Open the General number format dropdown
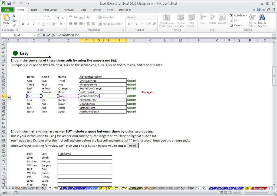The width and height of the screenshot is (277, 196). click(155, 17)
